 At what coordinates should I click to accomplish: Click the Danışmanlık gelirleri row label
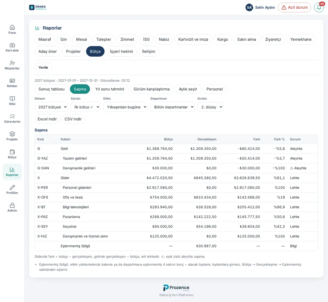click(79, 168)
